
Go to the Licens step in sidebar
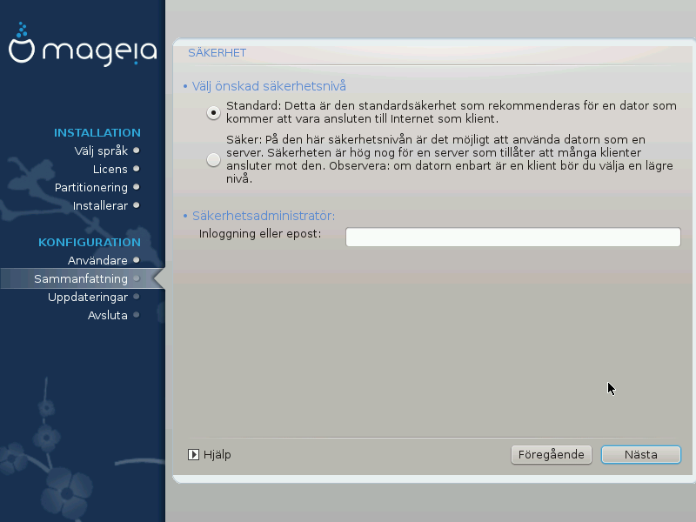tap(110, 169)
